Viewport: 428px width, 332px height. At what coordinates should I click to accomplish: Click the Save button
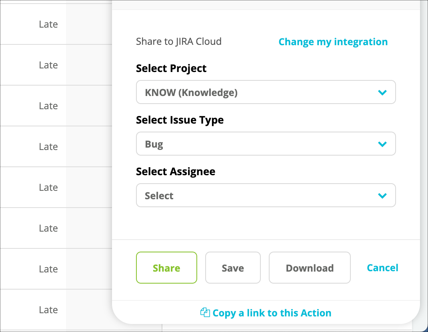233,268
